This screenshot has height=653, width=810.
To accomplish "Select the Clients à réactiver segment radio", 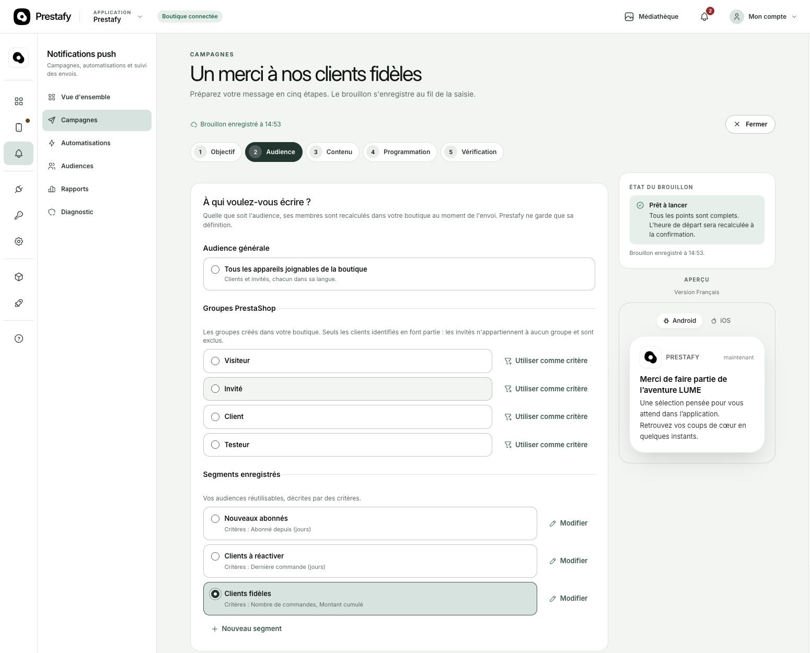I will click(215, 556).
